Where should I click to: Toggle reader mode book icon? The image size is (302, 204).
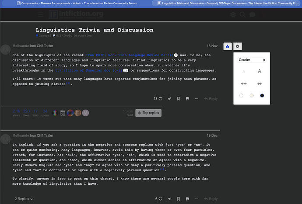(x=228, y=46)
